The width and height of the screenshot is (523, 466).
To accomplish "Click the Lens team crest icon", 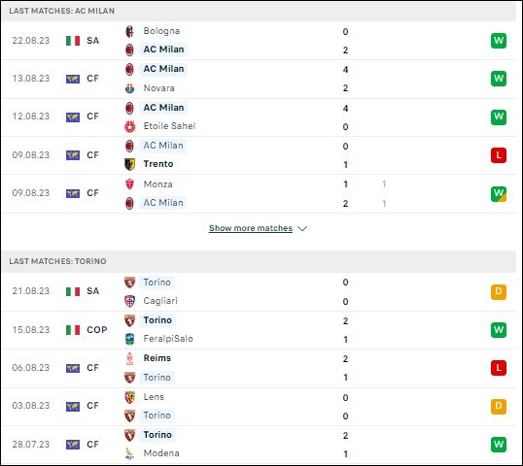I will pos(129,397).
